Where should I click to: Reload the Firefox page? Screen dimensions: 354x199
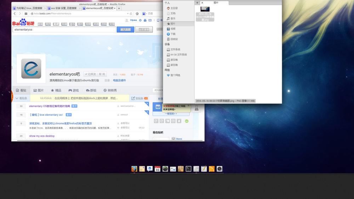pyautogui.click(x=131, y=13)
